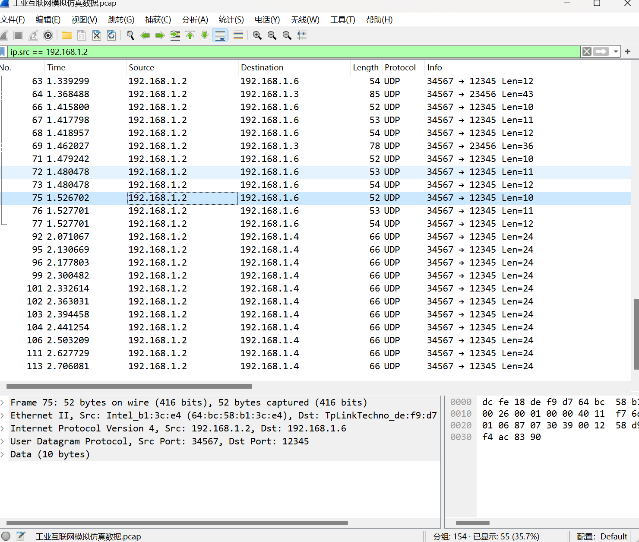
Task: Zoom in the packet text
Action: 257,35
